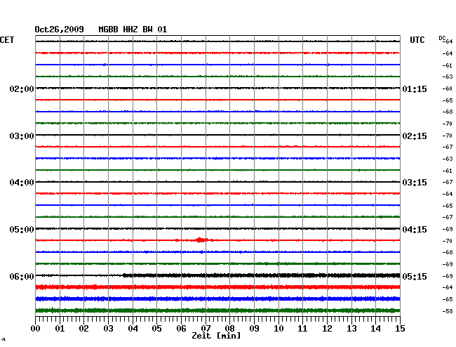
Task: Click noise onset on the 06:00 black trace
Action: [x=124, y=275]
